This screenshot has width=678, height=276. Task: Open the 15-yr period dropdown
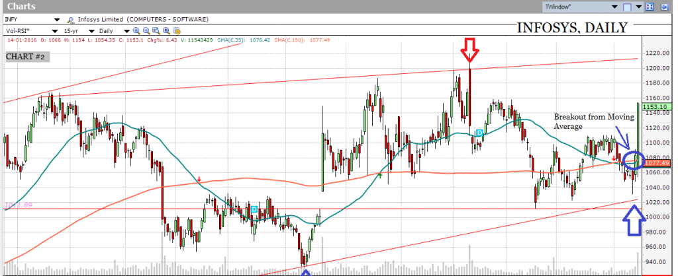91,31
